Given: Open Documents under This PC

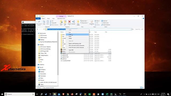Looking at the screenshot, I should point(43,74).
